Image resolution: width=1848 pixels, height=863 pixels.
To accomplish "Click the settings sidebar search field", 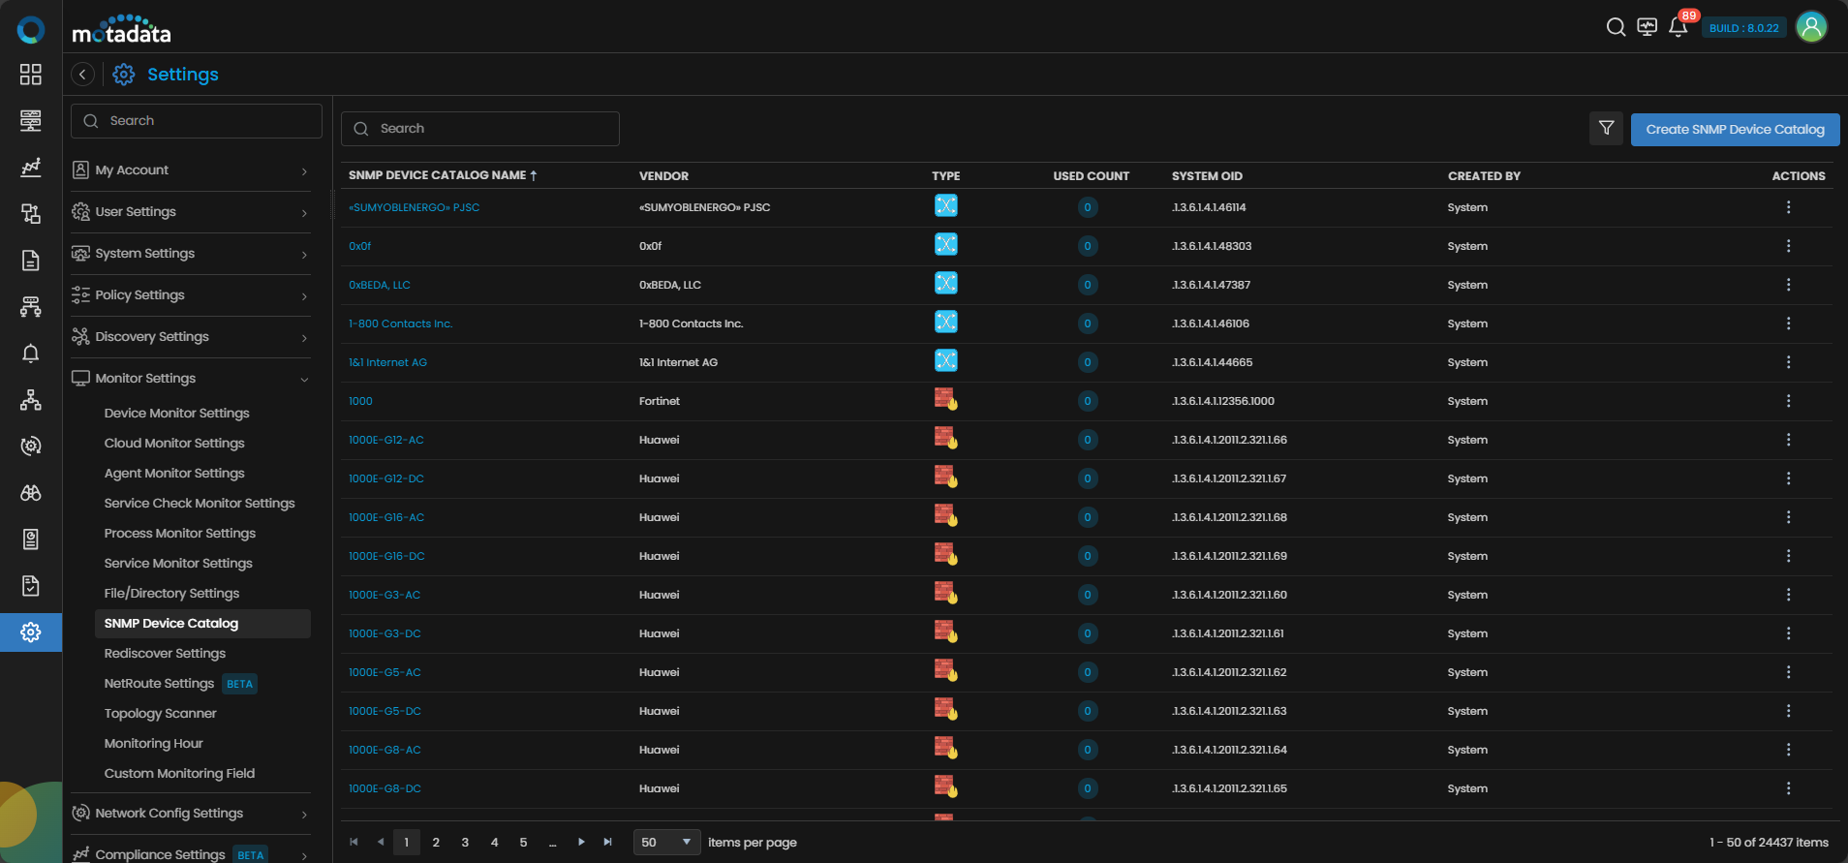I will pyautogui.click(x=197, y=121).
